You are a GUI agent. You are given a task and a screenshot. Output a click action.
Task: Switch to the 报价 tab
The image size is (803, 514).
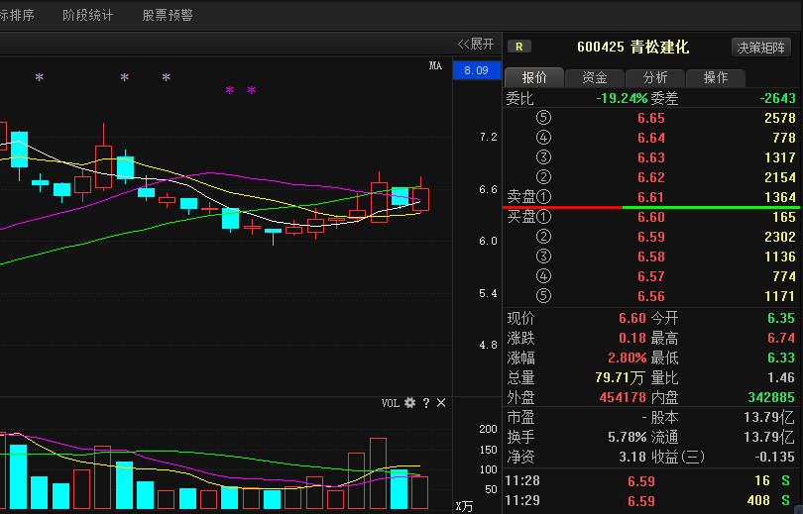[x=534, y=77]
